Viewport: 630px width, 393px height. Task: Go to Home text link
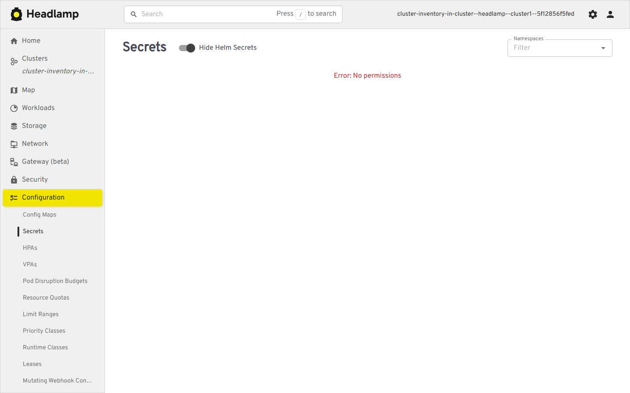(x=31, y=41)
